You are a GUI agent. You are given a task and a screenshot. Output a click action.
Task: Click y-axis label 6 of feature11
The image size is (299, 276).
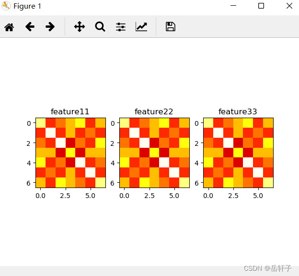[29, 183]
